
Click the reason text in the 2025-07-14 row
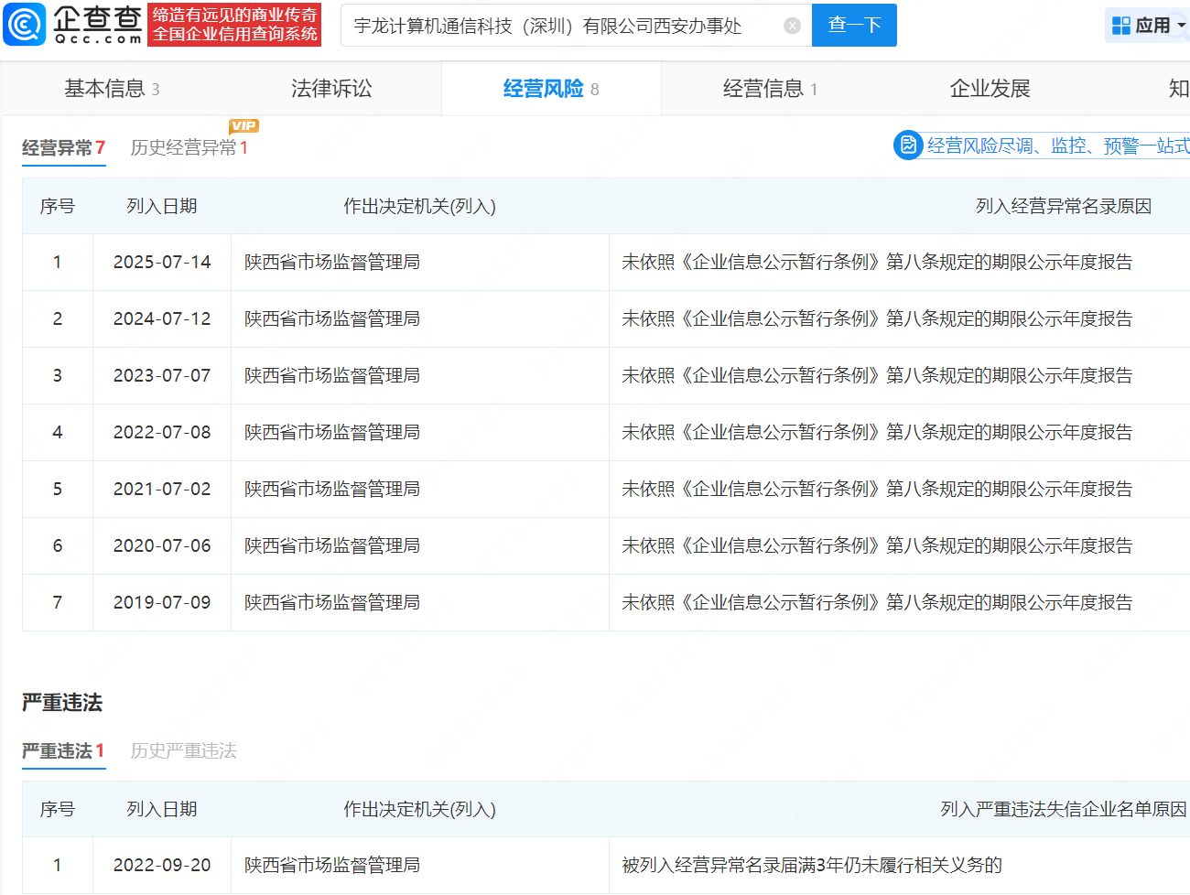coord(877,263)
